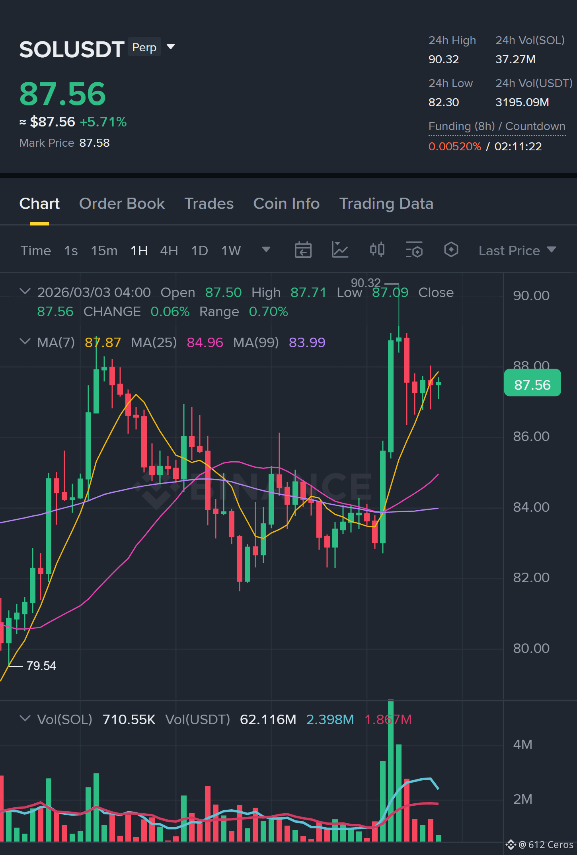The image size is (577, 855).
Task: Switch to the Trading Data tab
Action: [x=386, y=204]
